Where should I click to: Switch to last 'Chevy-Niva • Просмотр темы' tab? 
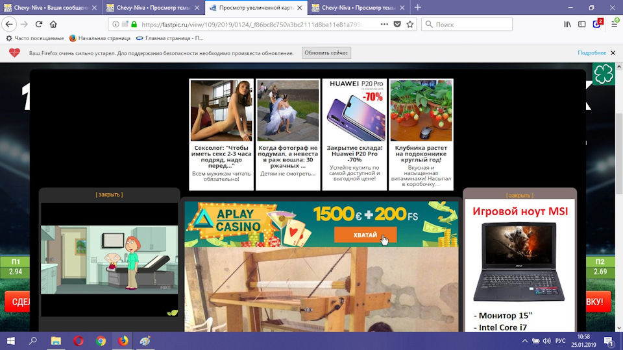(358, 8)
